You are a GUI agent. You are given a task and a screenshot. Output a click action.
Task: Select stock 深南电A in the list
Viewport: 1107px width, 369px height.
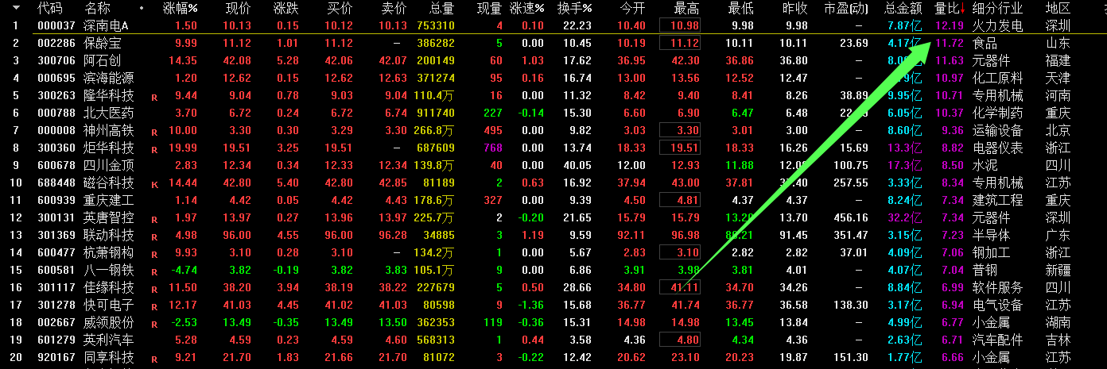click(x=106, y=26)
